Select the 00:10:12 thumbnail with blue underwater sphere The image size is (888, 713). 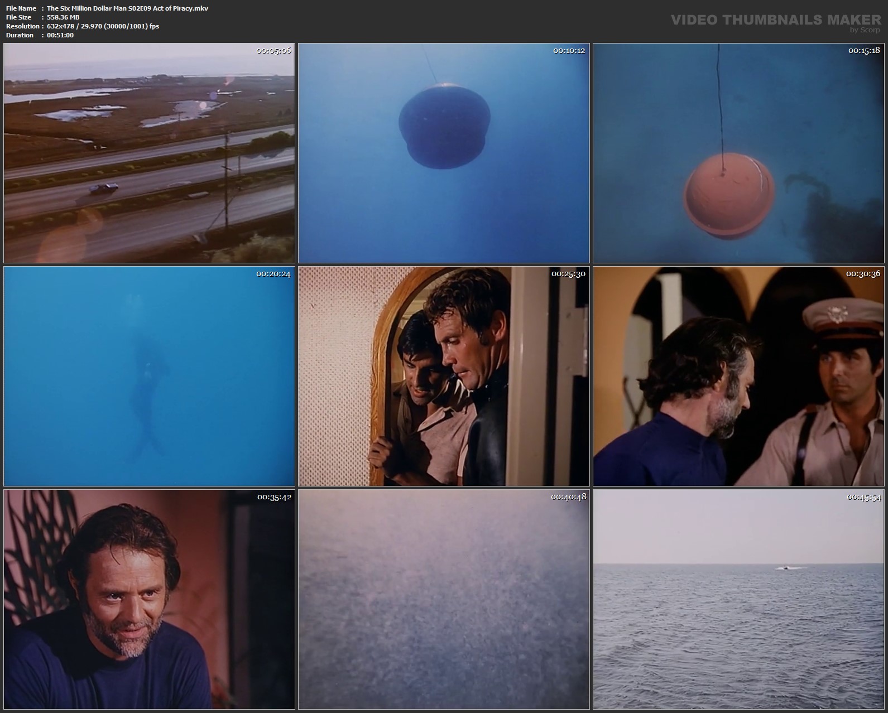(x=444, y=153)
